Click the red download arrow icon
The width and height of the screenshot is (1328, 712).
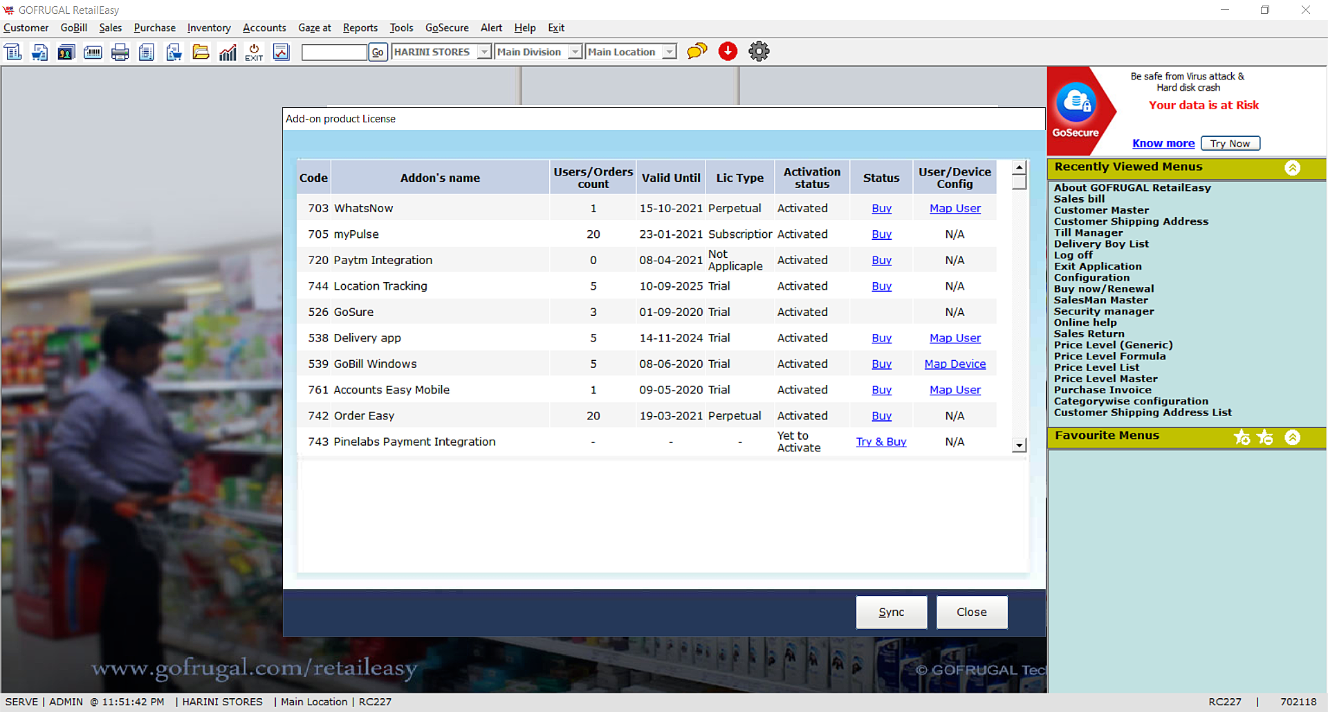pyautogui.click(x=728, y=51)
